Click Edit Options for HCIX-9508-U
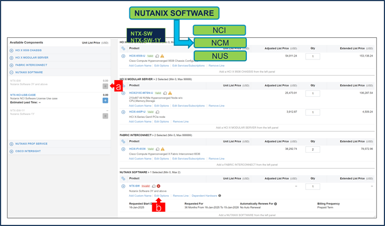Screen dimensions: 385x226 (162, 65)
